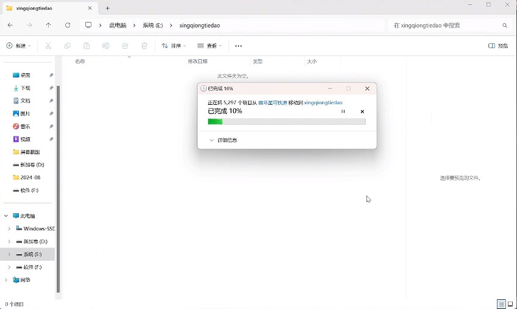Click the green move progress bar
517x309 pixels.
tap(287, 122)
